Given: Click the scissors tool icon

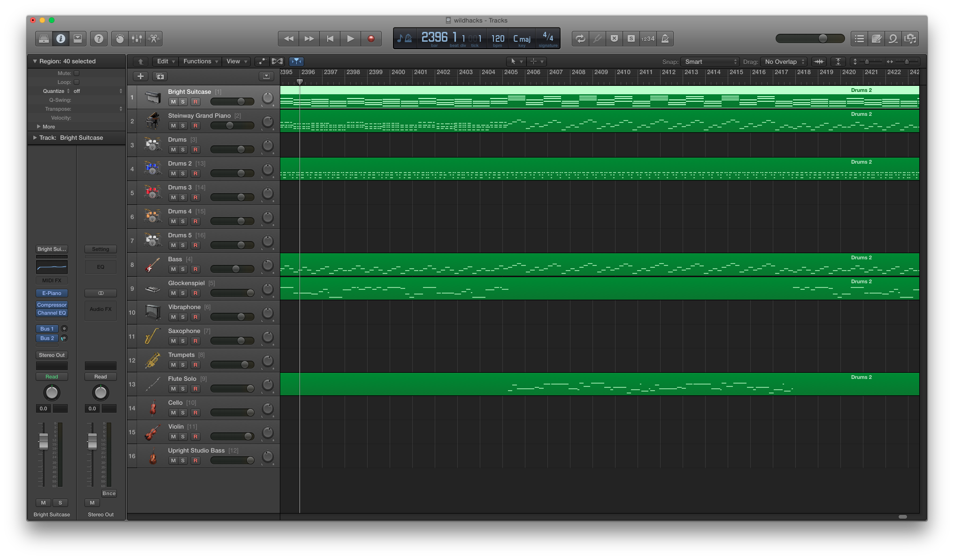Looking at the screenshot, I should 154,38.
